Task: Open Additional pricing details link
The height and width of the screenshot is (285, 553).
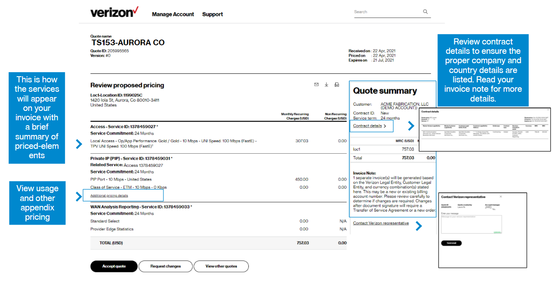Action: pos(109,196)
